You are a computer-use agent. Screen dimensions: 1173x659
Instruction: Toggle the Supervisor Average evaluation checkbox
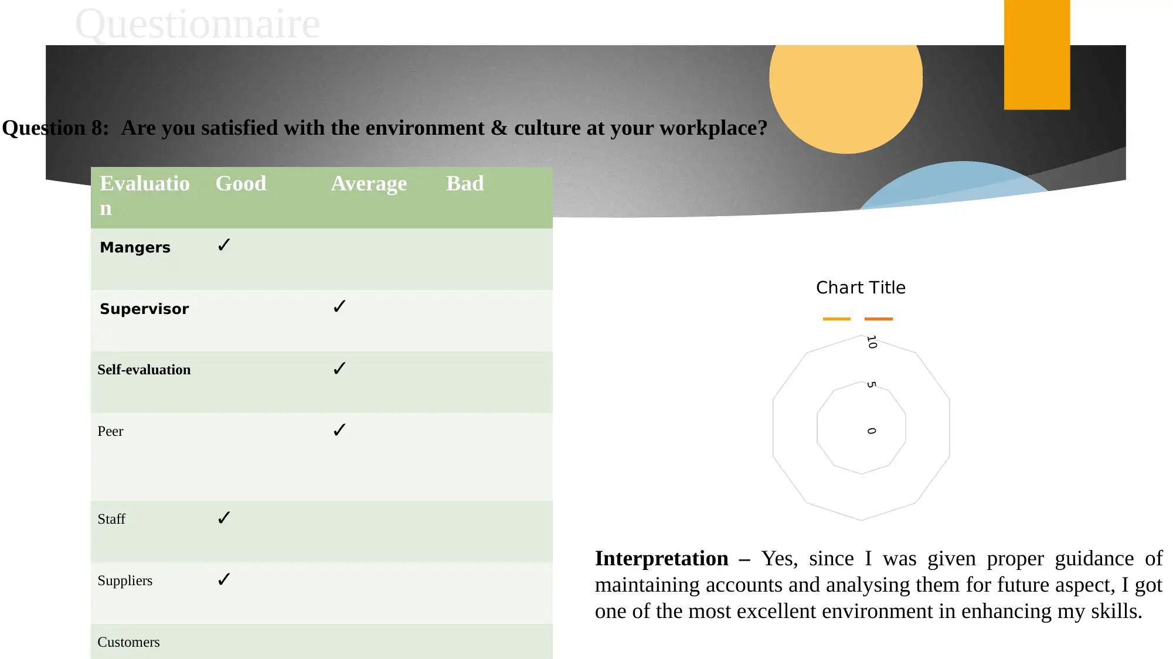point(339,308)
